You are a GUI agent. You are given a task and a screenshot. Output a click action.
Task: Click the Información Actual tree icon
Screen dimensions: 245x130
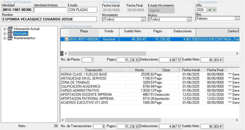click(10, 29)
